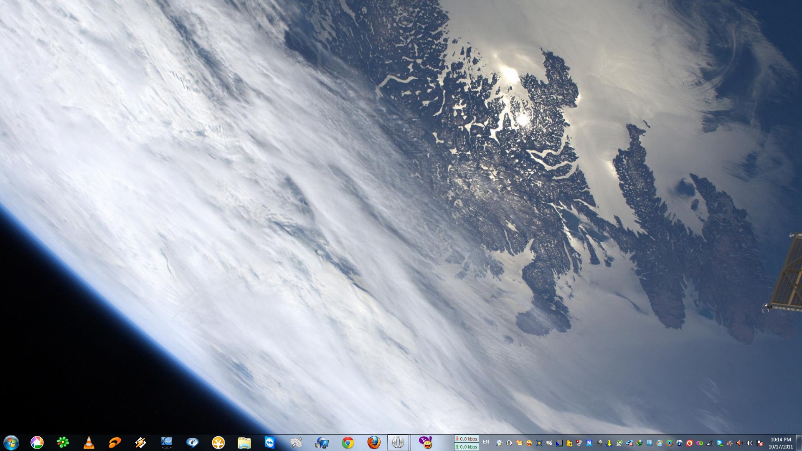802x451 pixels.
Task: Open the orange gecko circle taskbar icon
Action: pos(218,443)
